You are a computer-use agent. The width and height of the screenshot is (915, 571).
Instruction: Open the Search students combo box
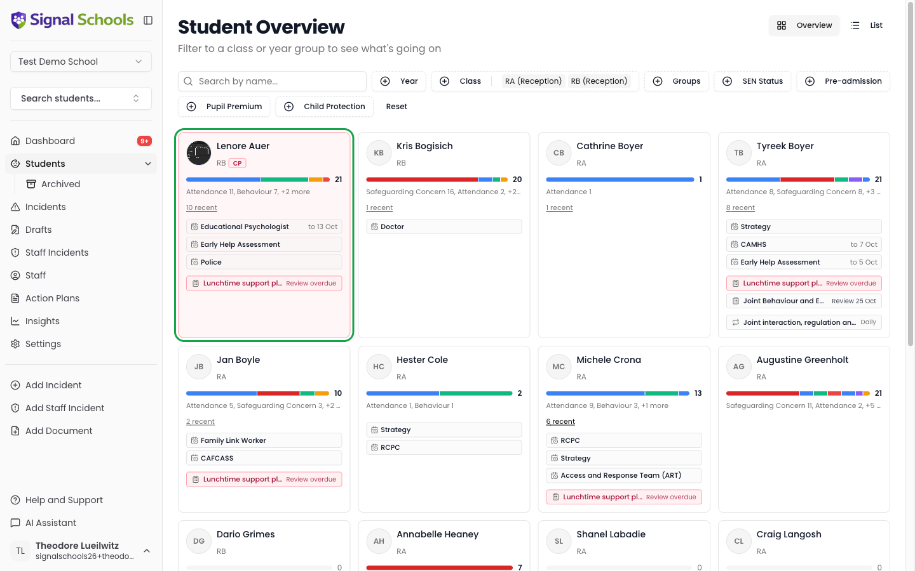(x=81, y=98)
